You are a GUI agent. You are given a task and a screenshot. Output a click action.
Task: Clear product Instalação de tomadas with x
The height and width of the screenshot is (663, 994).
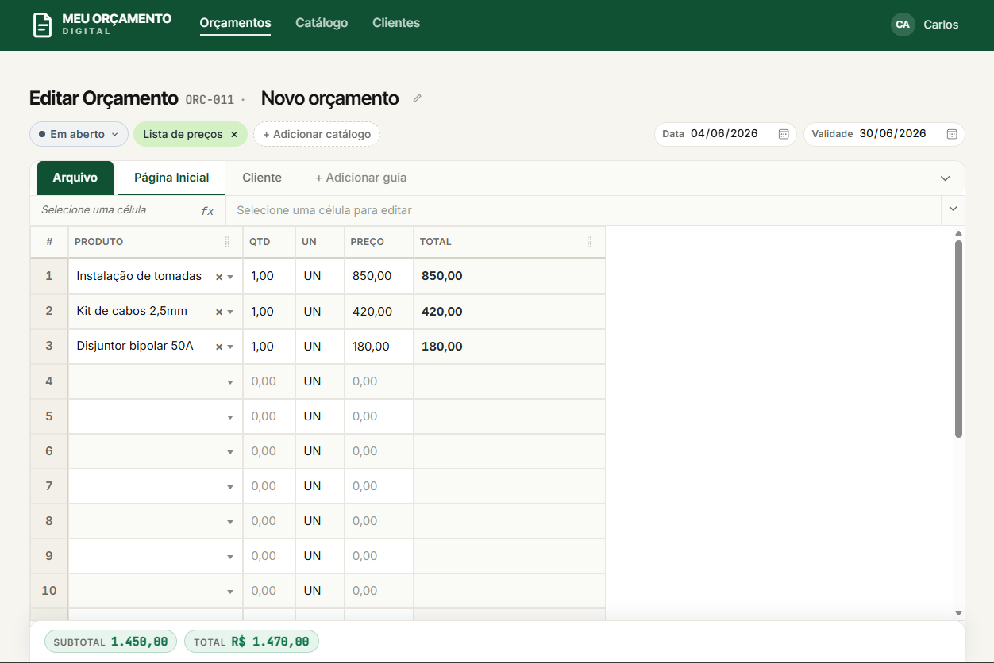(219, 277)
